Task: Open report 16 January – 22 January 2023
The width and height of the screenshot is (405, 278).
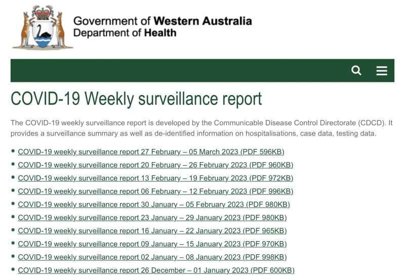Action: coord(152,231)
